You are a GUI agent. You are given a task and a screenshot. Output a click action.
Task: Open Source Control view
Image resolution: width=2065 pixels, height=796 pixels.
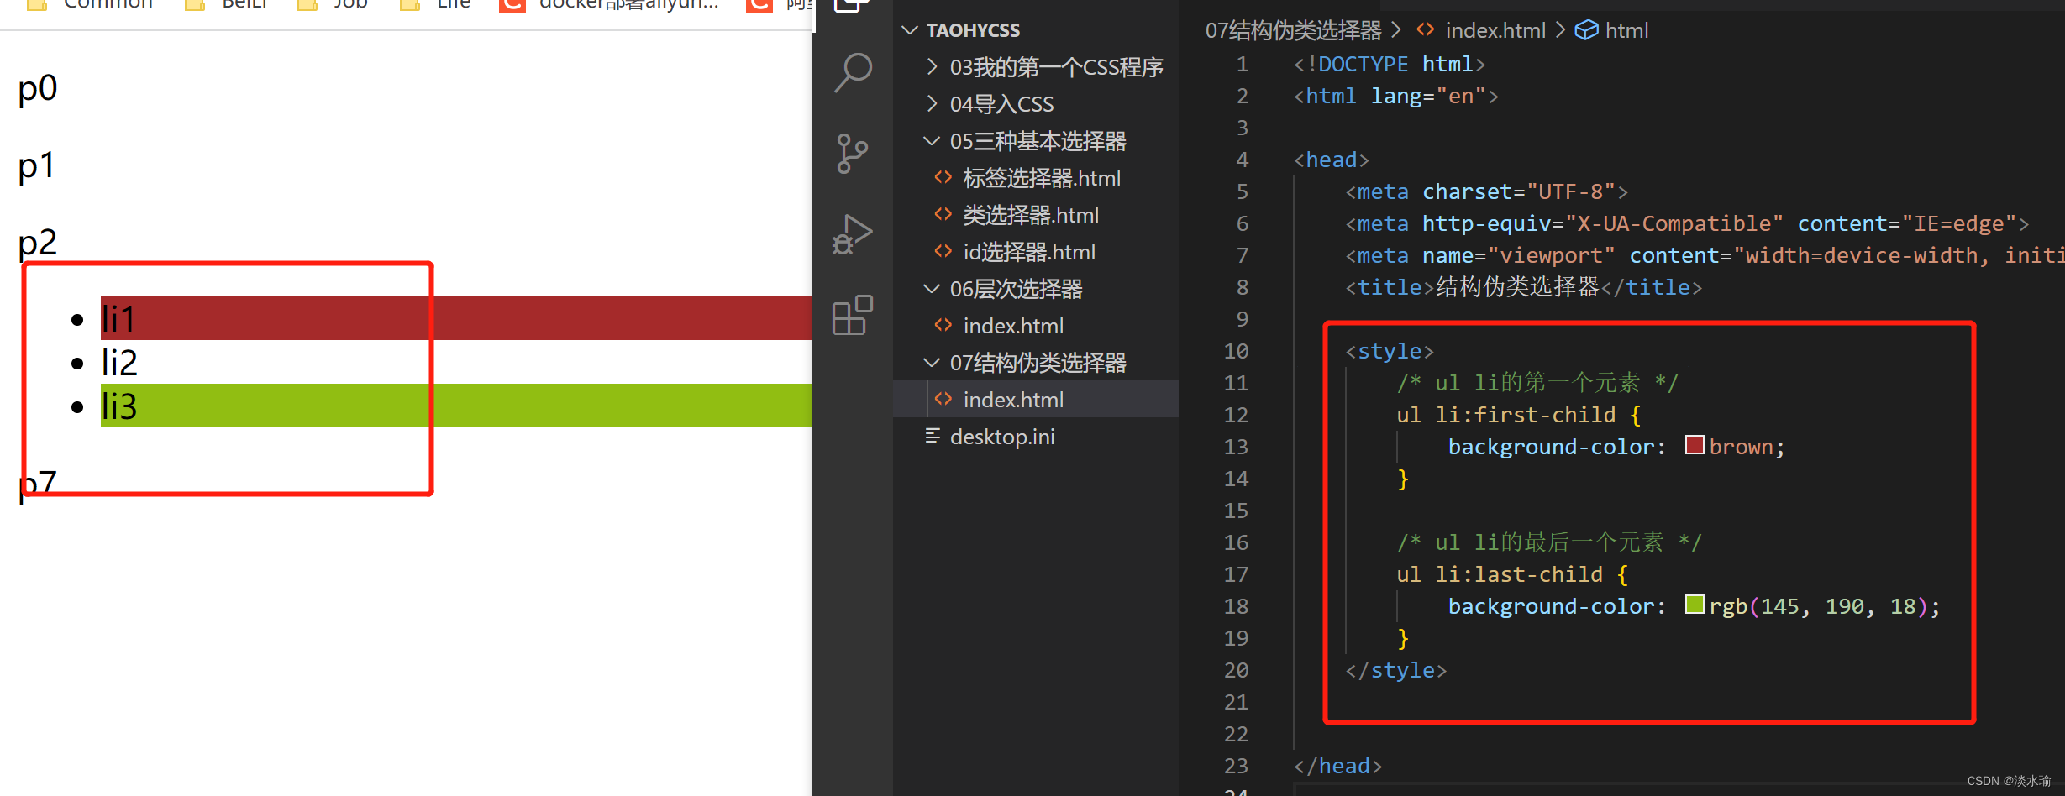pos(853,154)
